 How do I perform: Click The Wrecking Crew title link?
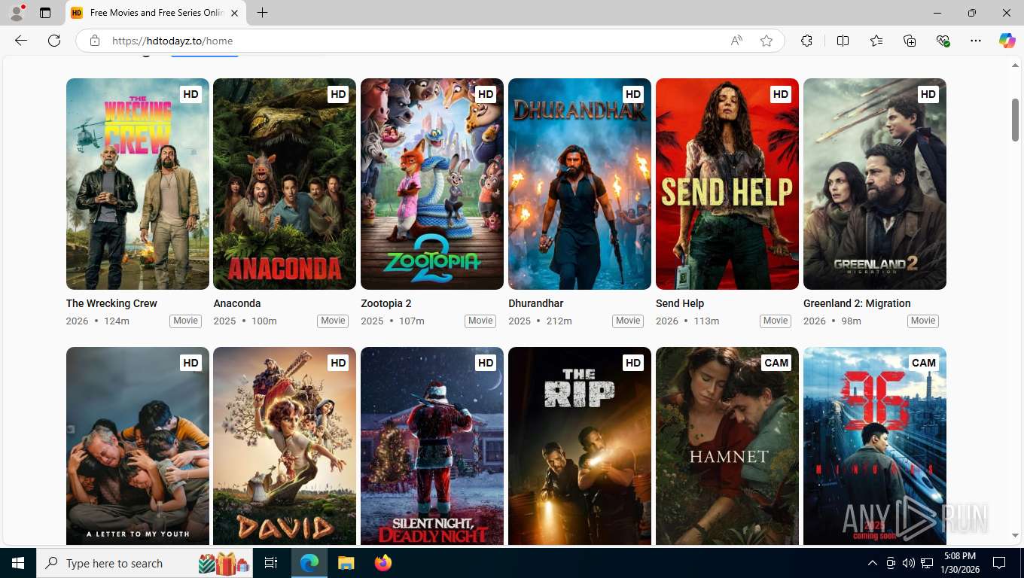point(111,303)
